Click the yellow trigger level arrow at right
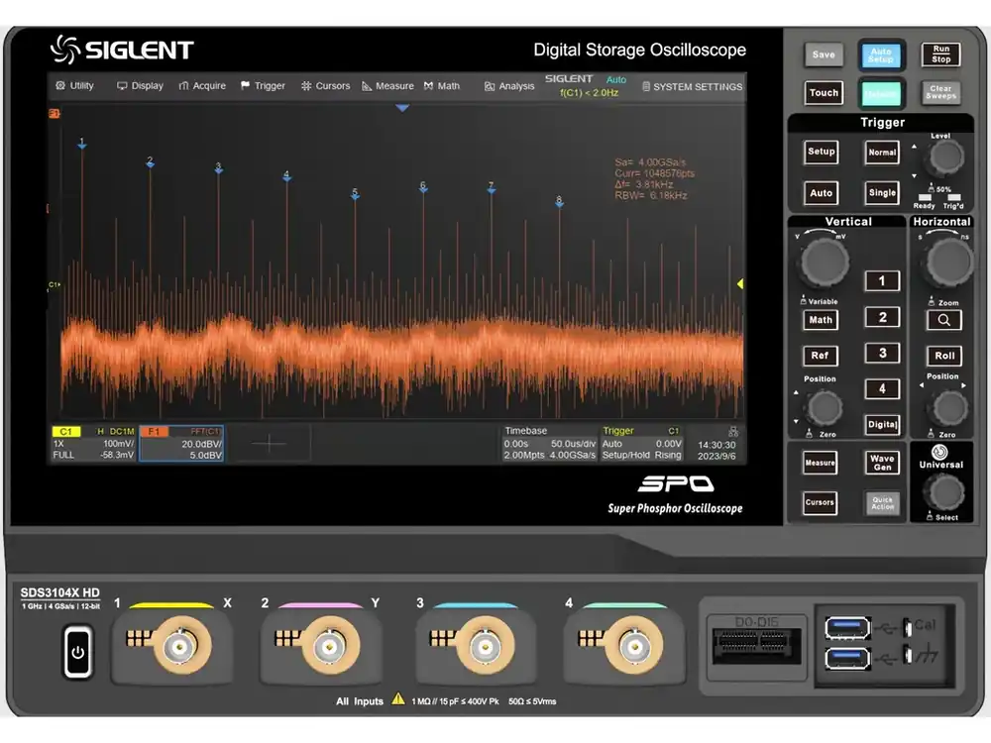 pos(740,284)
